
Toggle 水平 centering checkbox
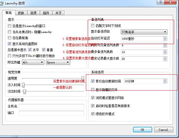(30, 50)
